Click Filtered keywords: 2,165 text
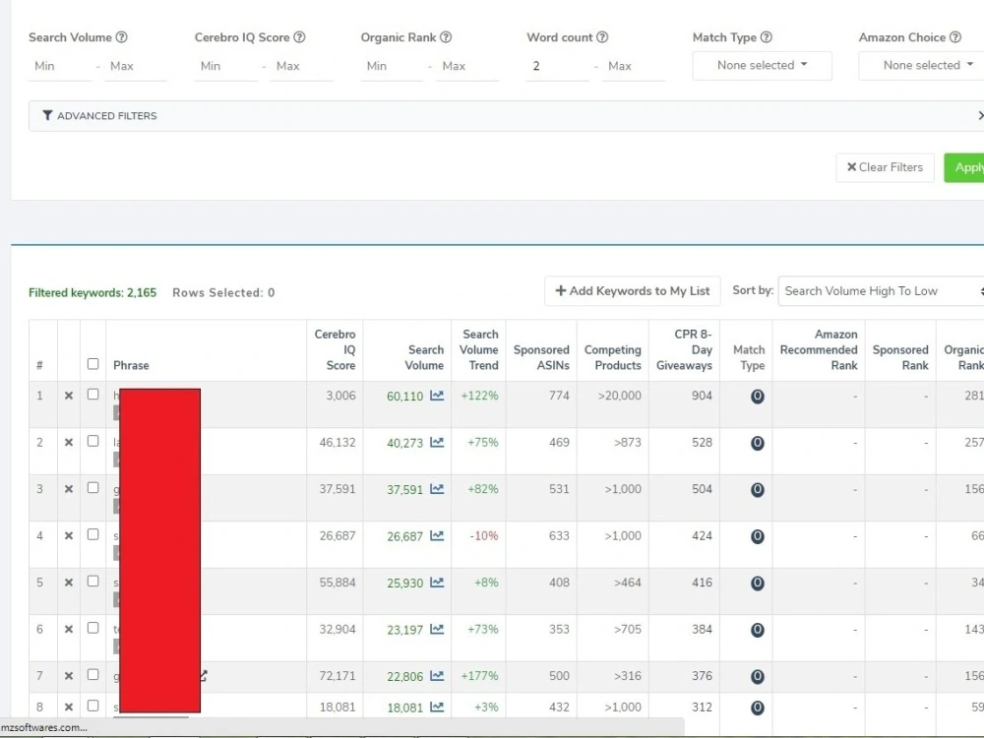This screenshot has height=738, width=984. point(92,292)
